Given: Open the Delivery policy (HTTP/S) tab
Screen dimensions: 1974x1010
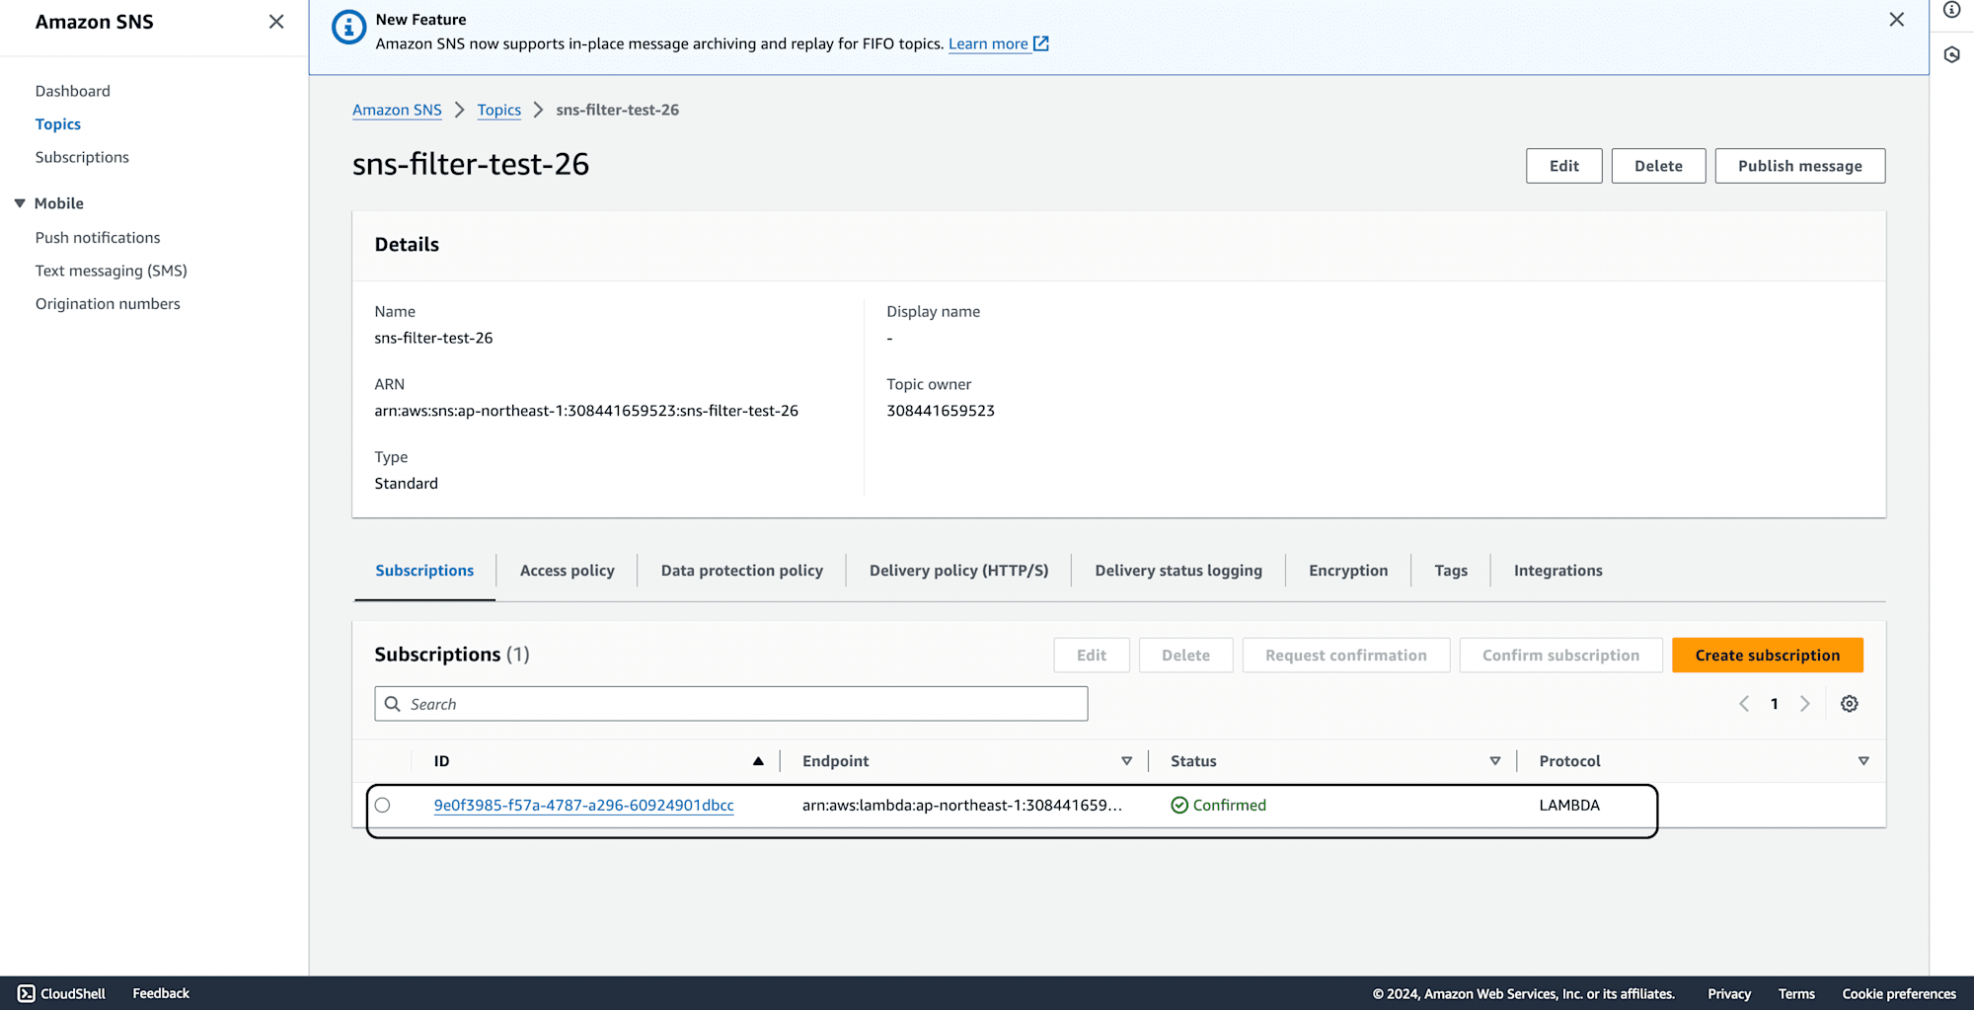Looking at the screenshot, I should [x=958, y=571].
